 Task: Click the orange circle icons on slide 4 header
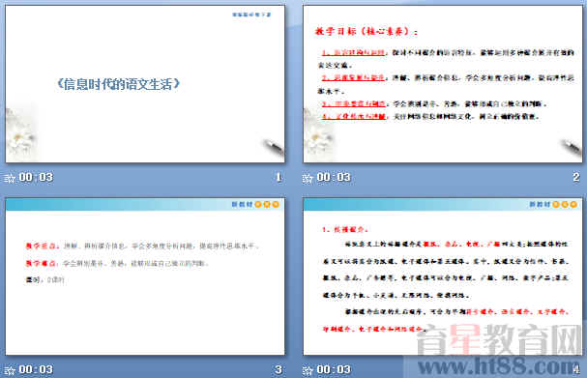click(x=565, y=204)
